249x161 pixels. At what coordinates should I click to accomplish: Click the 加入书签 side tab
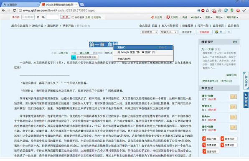tap(246, 81)
